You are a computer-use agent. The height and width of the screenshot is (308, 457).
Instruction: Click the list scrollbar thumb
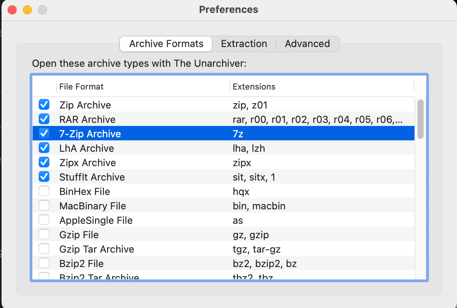[421, 118]
